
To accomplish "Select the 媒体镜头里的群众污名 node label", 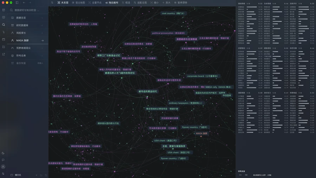I will pos(108,123).
